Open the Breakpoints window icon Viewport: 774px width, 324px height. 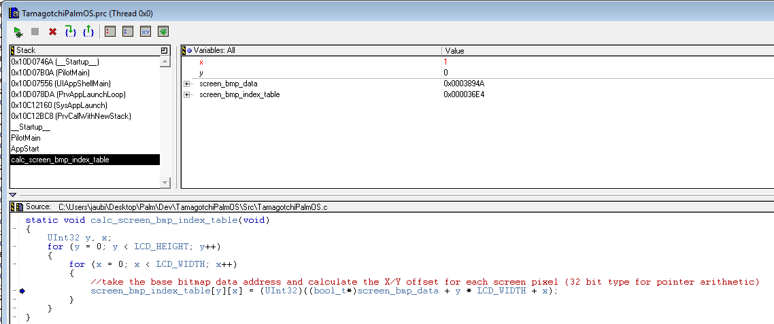pos(110,32)
